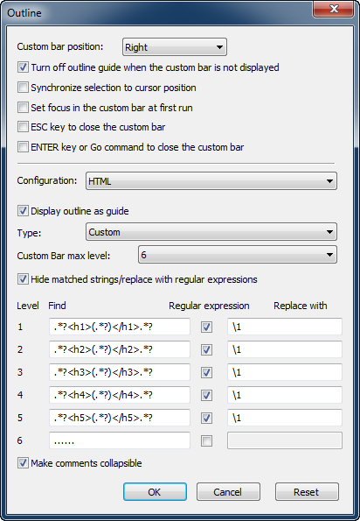Expand the Configuration HTML dropdown
This screenshot has width=360, height=521.
point(211,181)
